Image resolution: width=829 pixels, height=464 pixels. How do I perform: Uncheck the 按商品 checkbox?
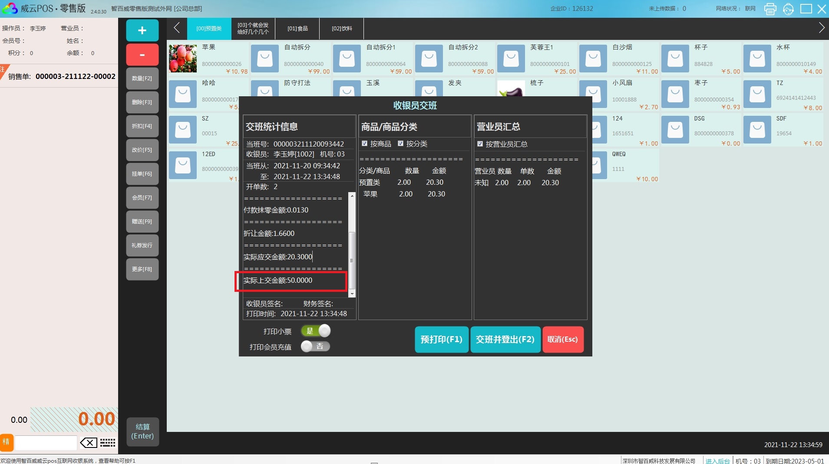[364, 144]
